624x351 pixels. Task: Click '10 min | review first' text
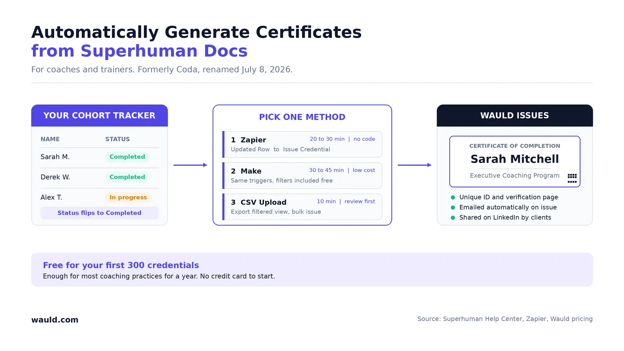coord(346,201)
